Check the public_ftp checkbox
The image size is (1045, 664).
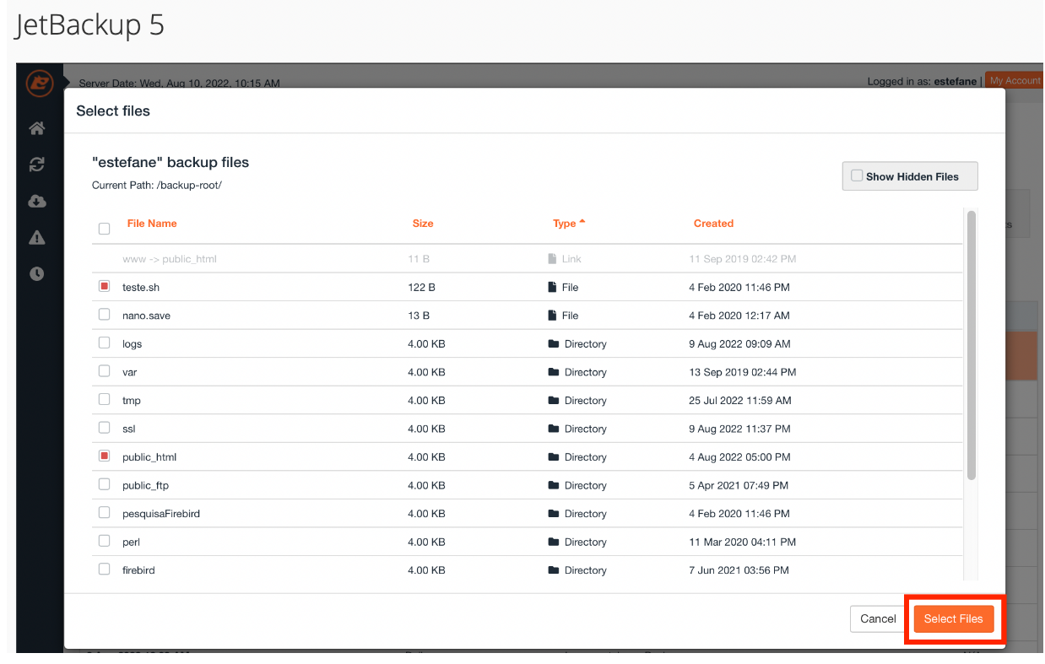tap(105, 484)
